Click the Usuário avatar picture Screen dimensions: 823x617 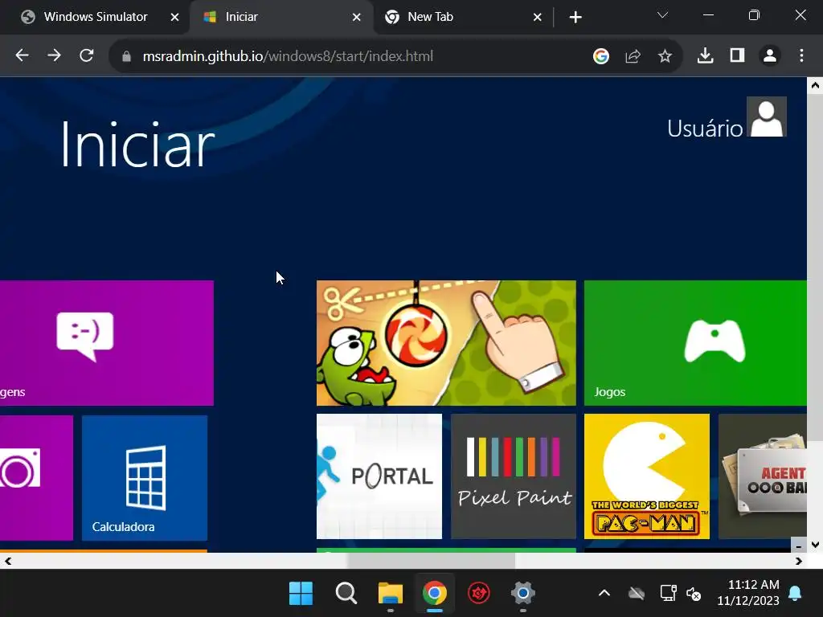coord(766,116)
